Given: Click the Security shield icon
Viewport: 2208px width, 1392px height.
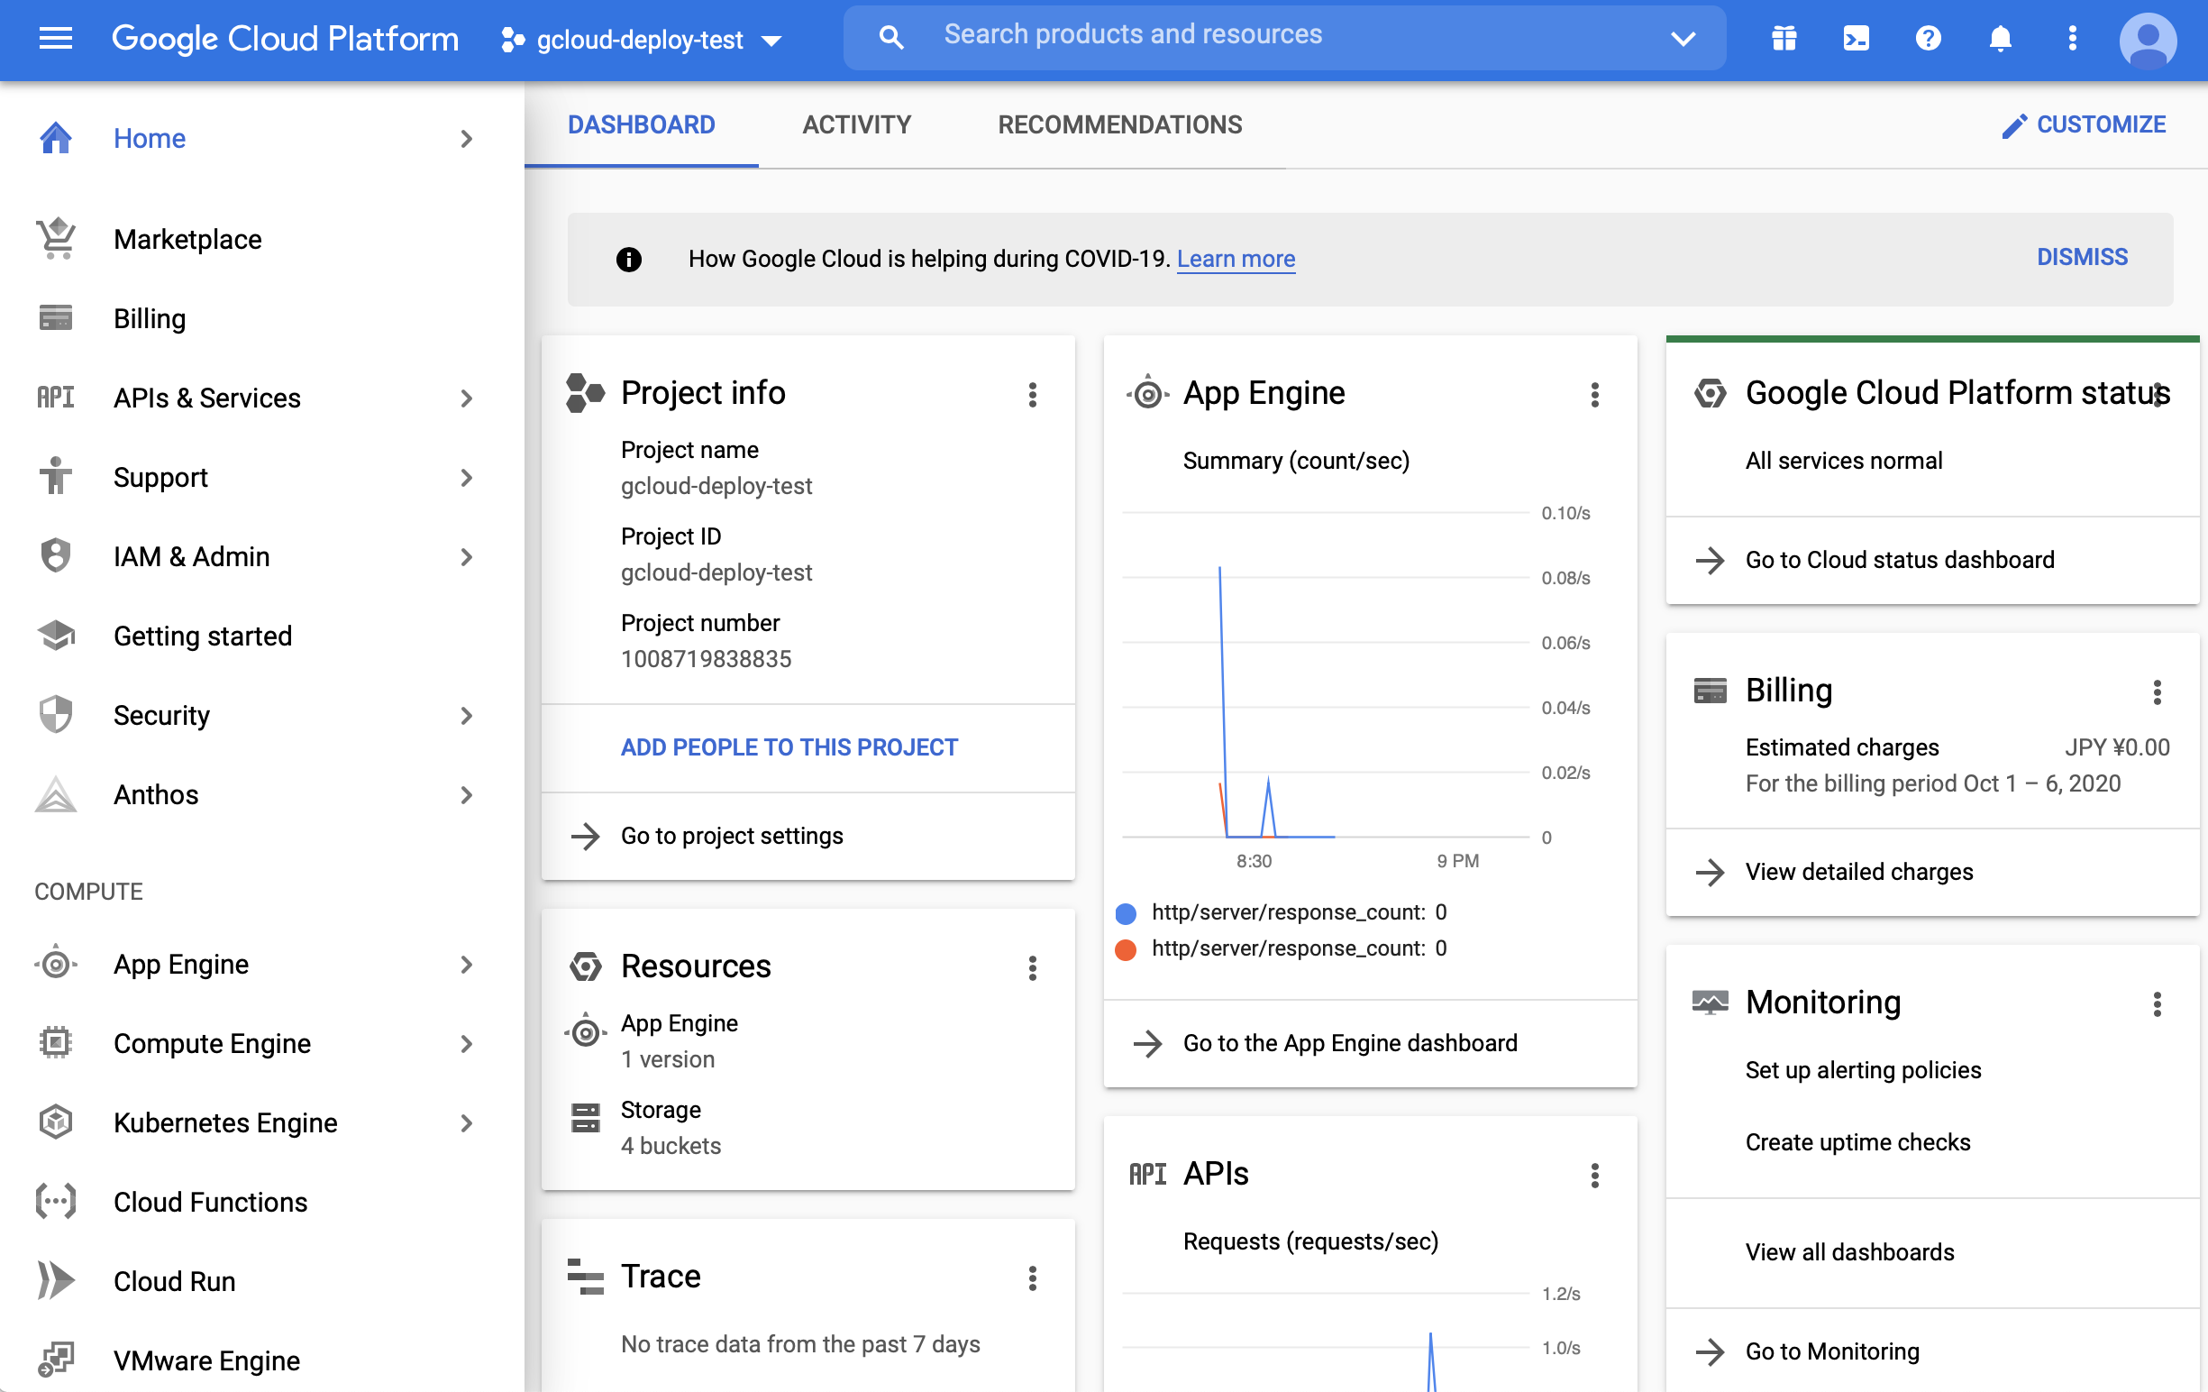Looking at the screenshot, I should coord(56,714).
